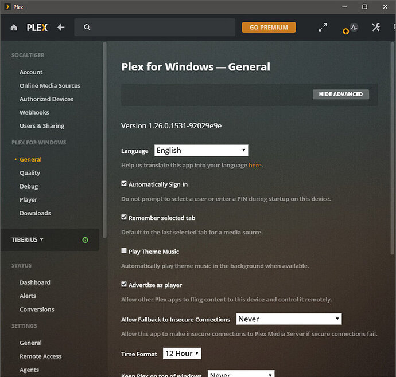Go back using the arrow icon
This screenshot has height=377, width=396.
61,28
